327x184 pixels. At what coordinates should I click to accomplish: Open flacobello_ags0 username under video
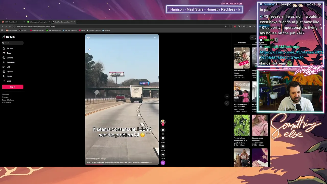coord(93,159)
